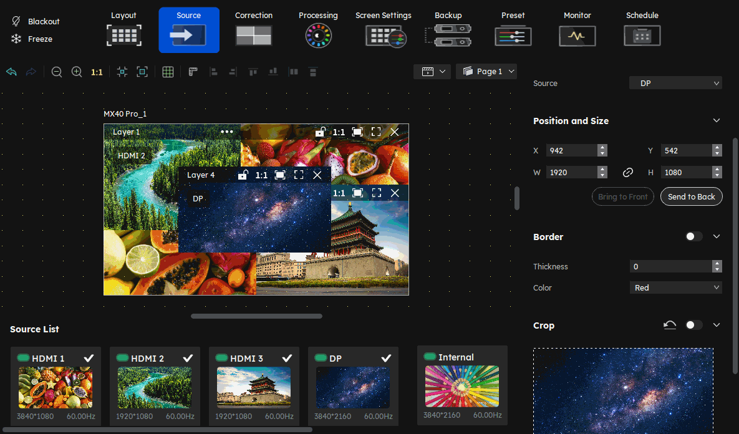739x434 pixels.
Task: Open the Source DP dropdown
Action: [x=675, y=83]
